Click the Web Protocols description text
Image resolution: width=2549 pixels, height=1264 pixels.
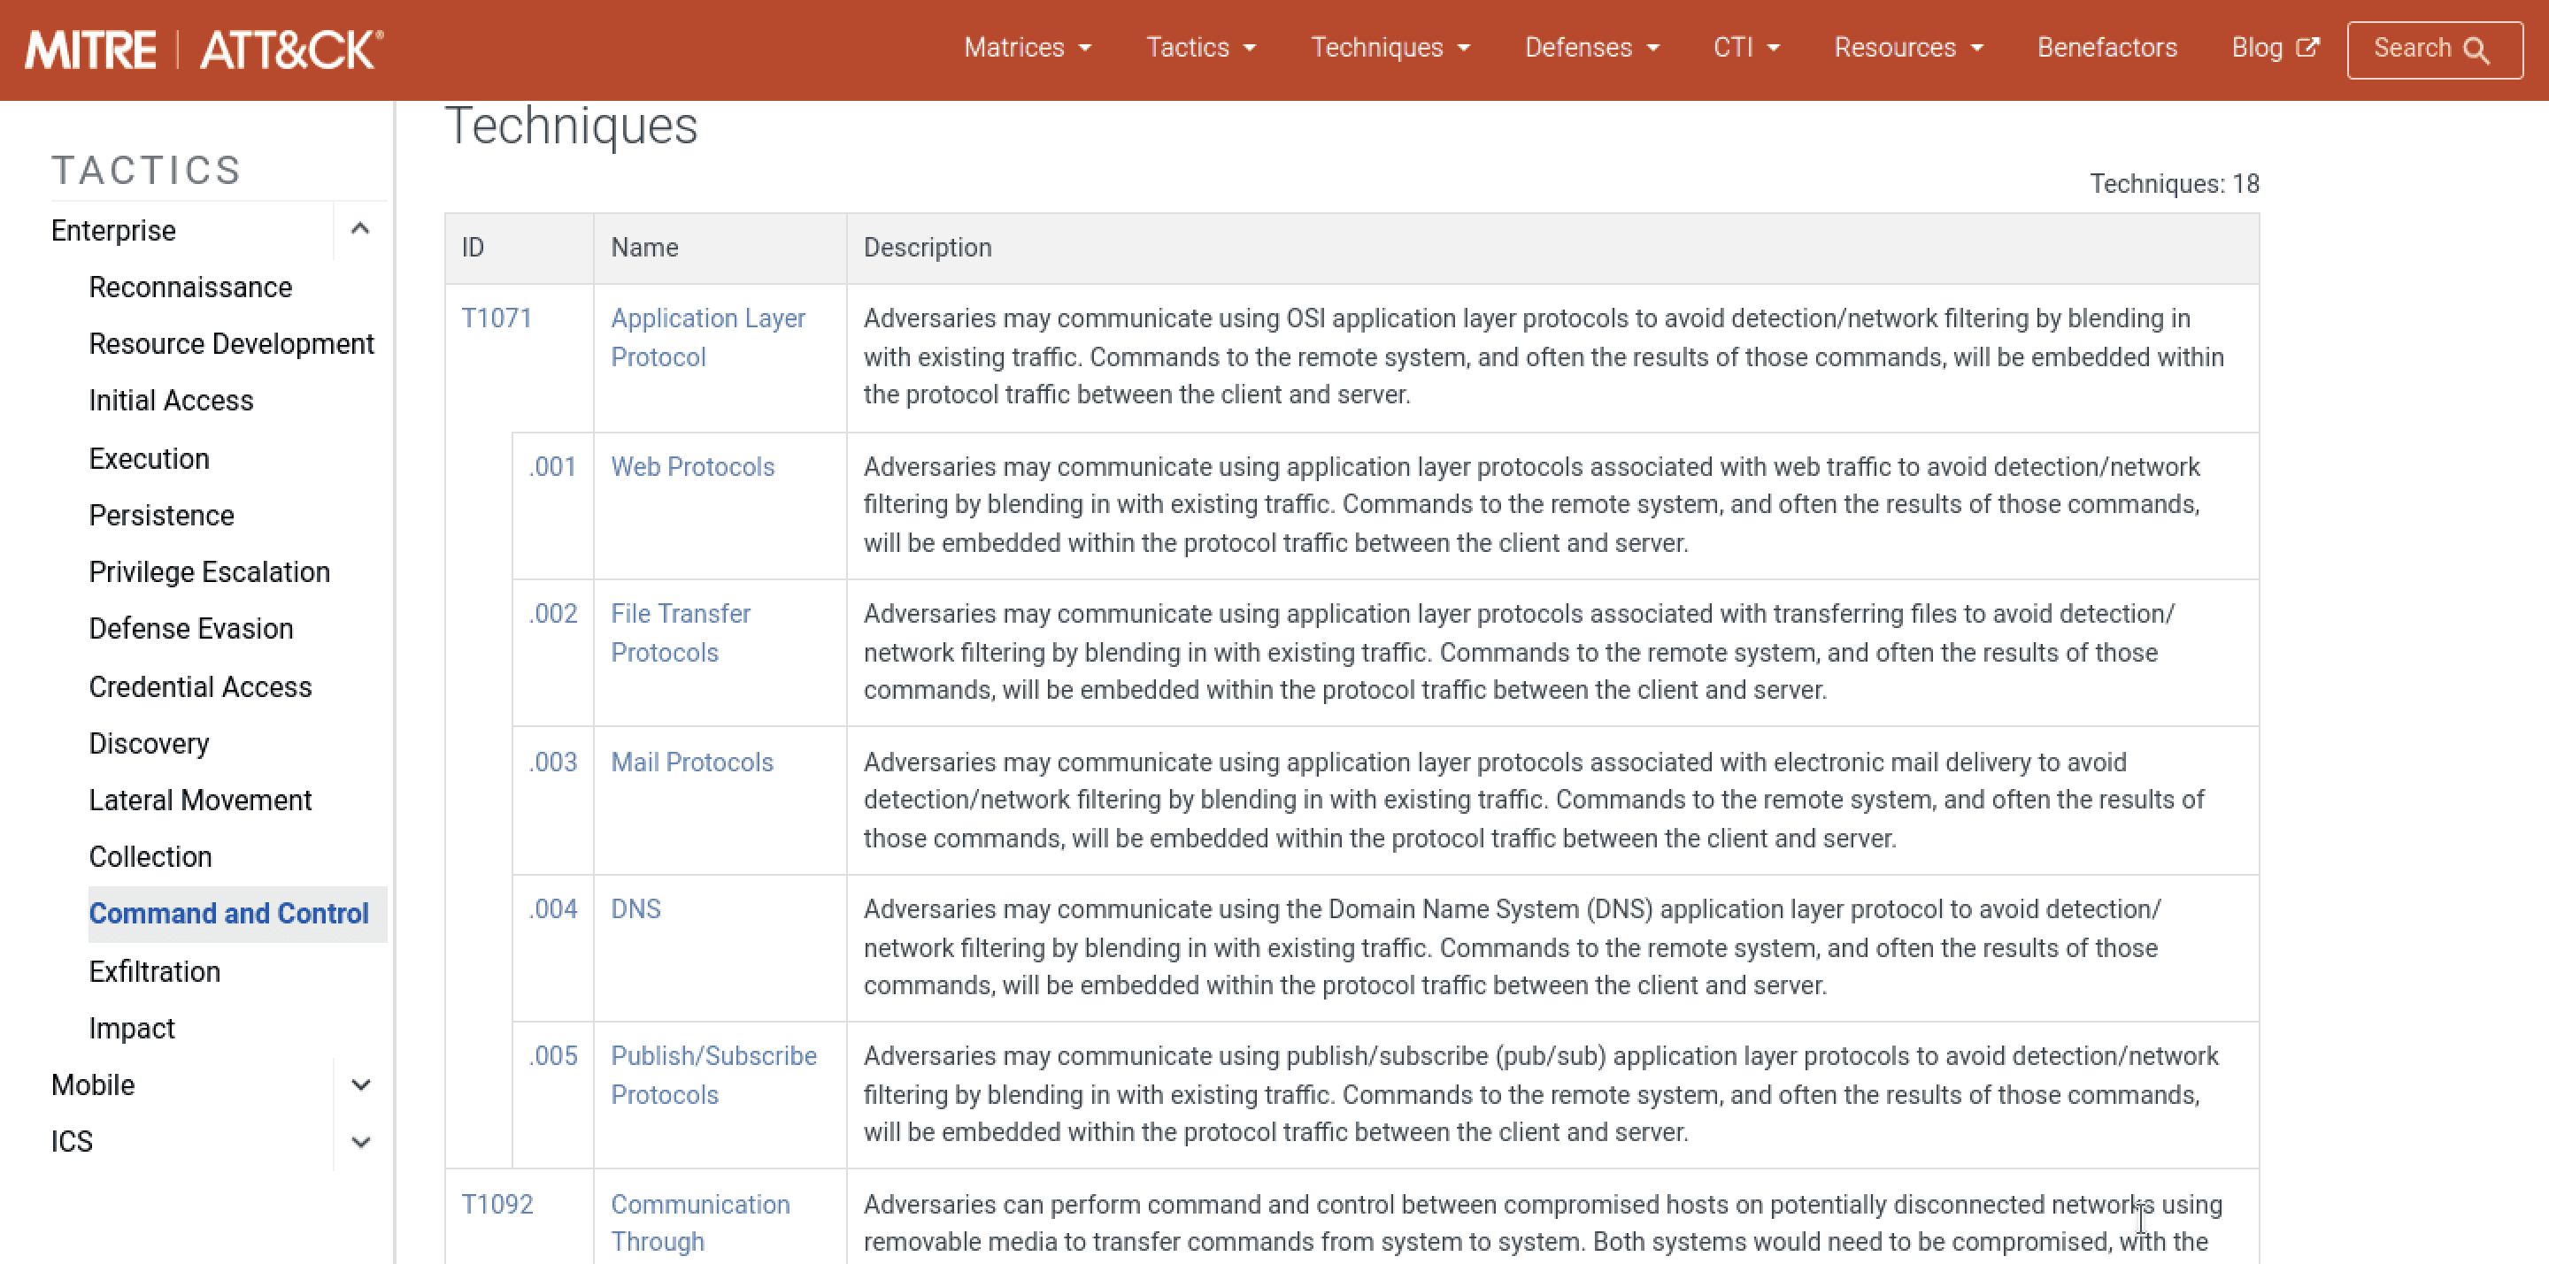click(1532, 504)
